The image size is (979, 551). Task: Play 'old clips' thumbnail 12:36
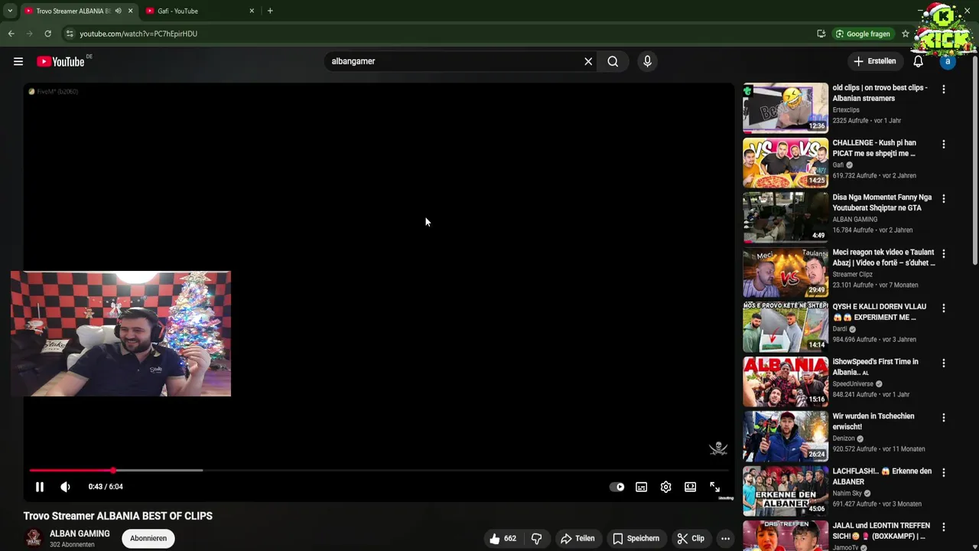[785, 108]
